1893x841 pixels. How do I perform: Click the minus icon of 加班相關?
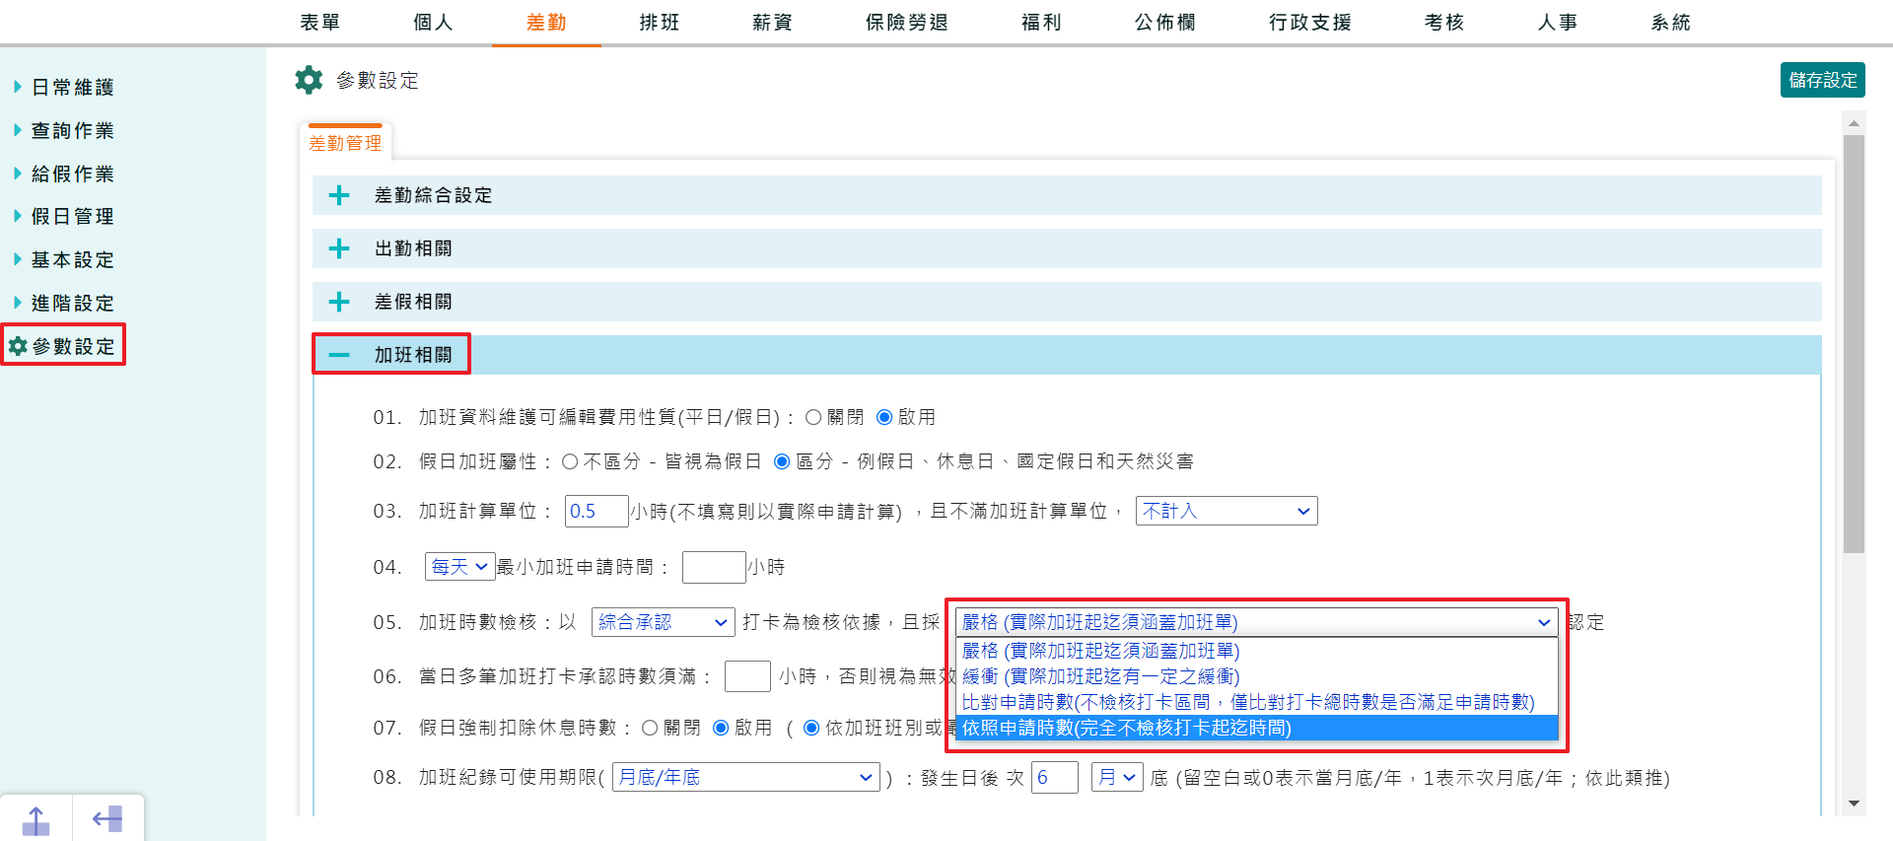339,355
